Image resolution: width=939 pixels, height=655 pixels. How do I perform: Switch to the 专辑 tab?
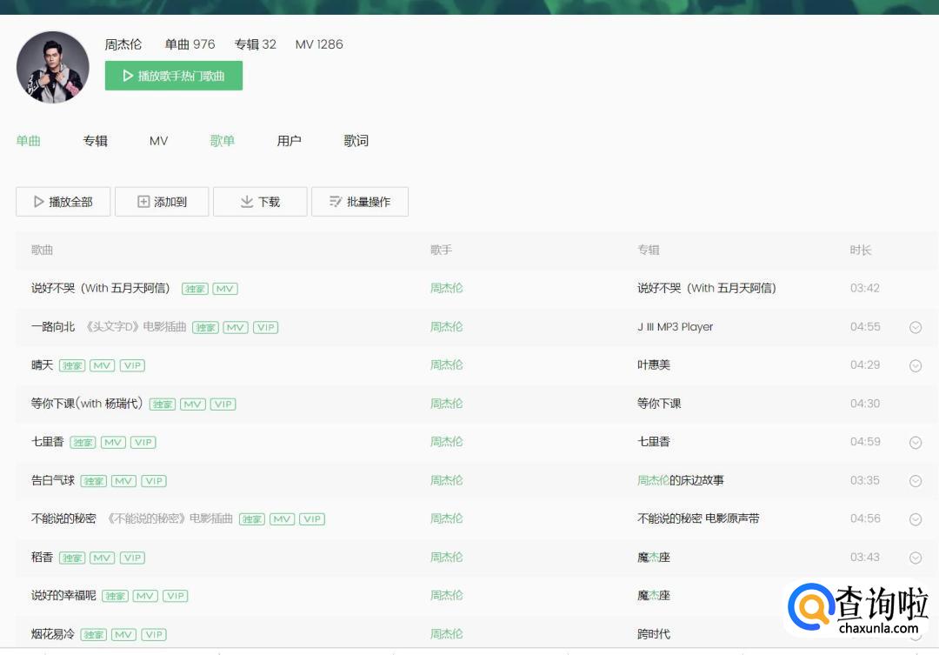[x=96, y=141]
